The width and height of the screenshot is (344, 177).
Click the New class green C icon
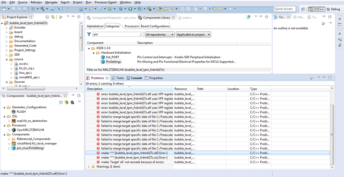tap(110, 9)
